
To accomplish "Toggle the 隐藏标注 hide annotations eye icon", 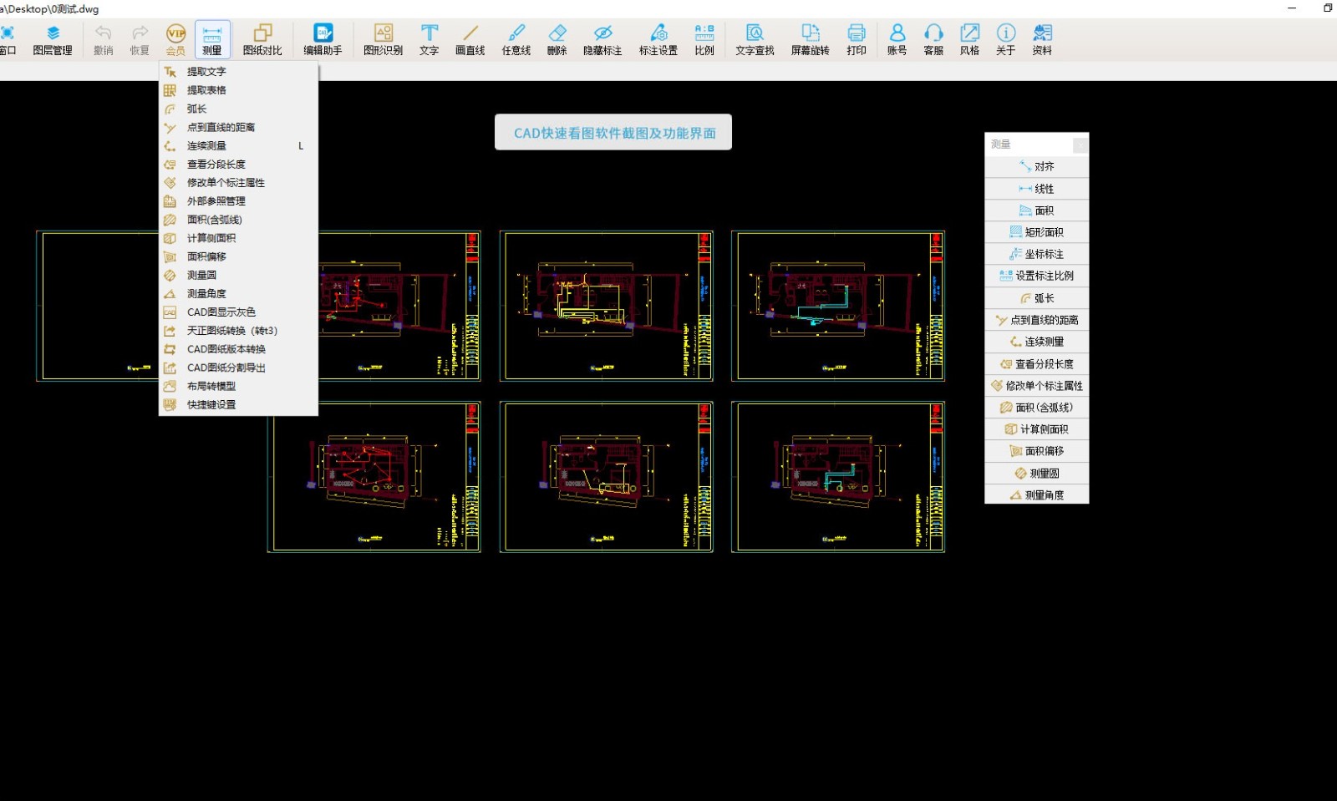I will (602, 39).
